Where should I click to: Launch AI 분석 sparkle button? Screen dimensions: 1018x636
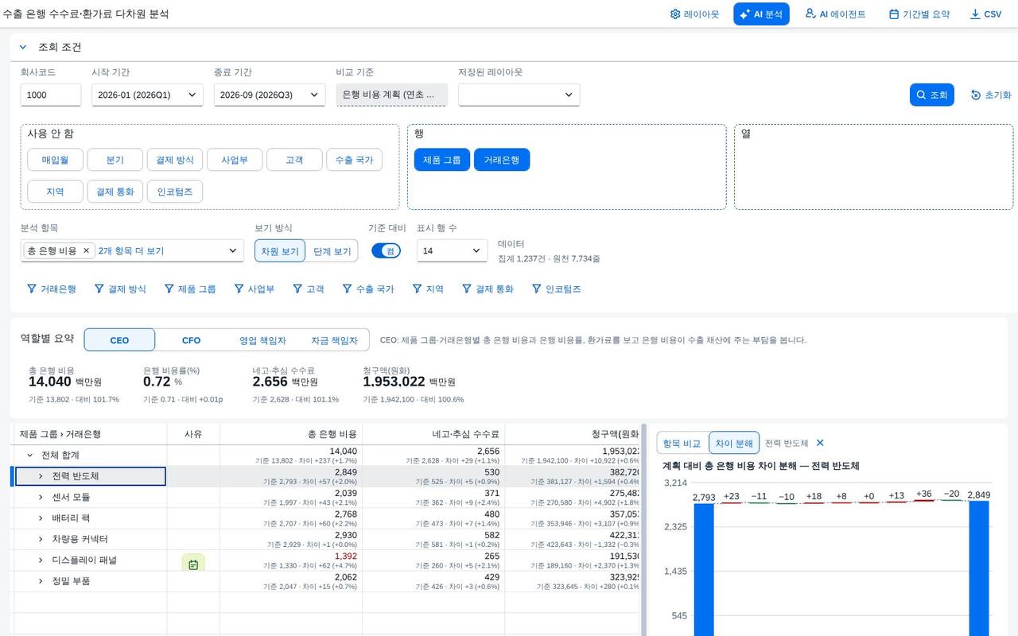(x=761, y=14)
